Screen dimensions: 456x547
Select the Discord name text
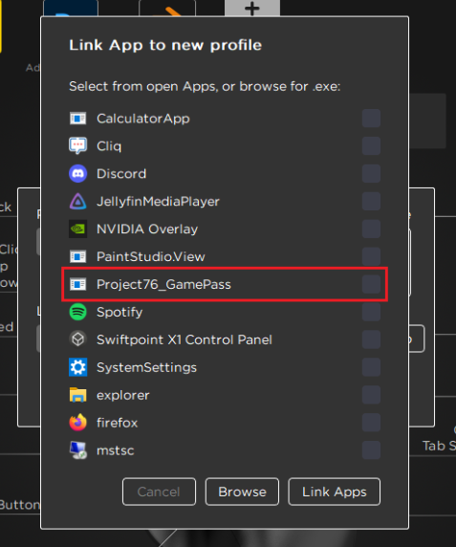[x=121, y=174]
